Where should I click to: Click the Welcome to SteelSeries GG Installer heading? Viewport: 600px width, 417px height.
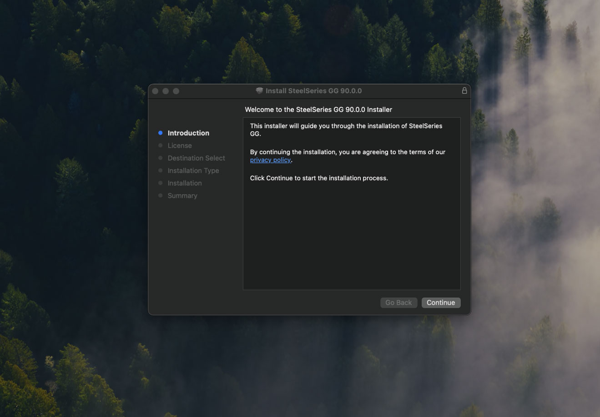click(318, 110)
